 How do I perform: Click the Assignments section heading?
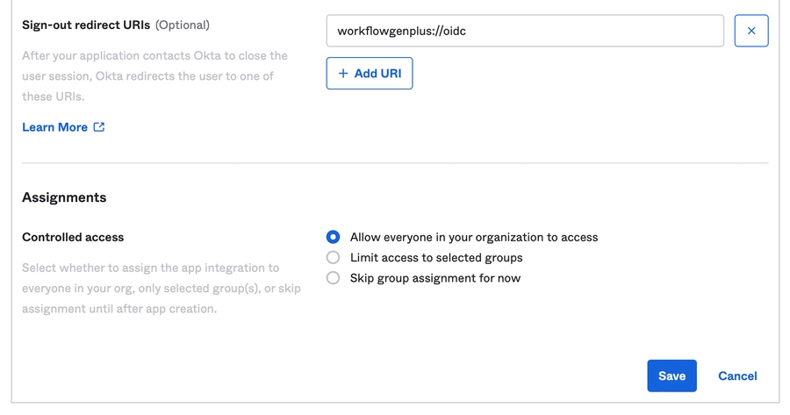[64, 197]
